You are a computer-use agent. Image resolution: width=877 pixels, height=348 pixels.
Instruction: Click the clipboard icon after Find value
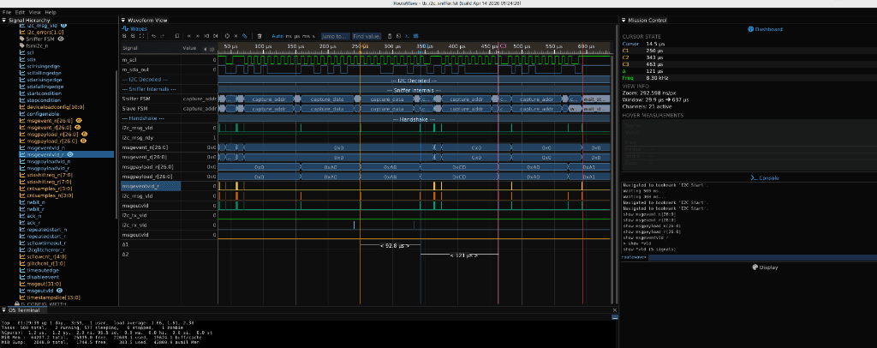[x=390, y=36]
